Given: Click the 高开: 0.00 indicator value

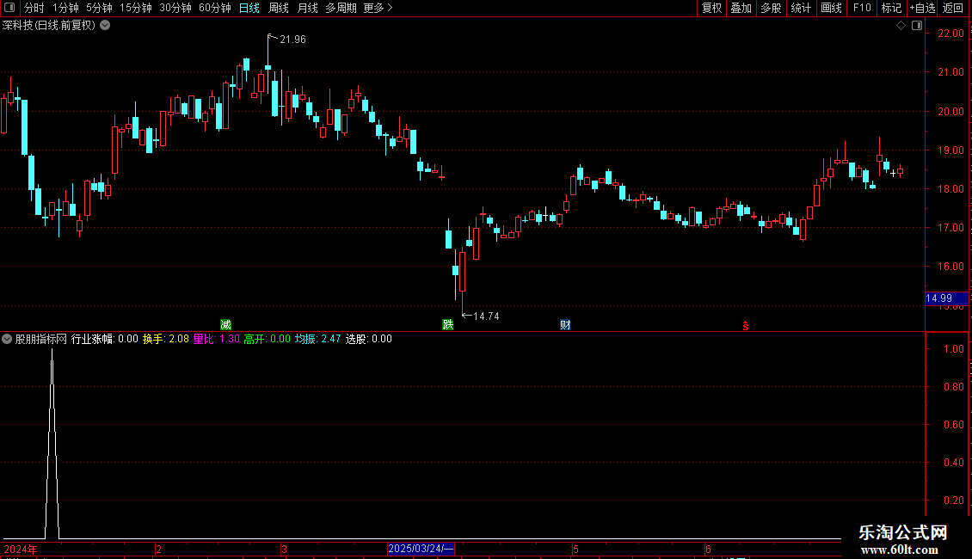Looking at the screenshot, I should (x=268, y=339).
